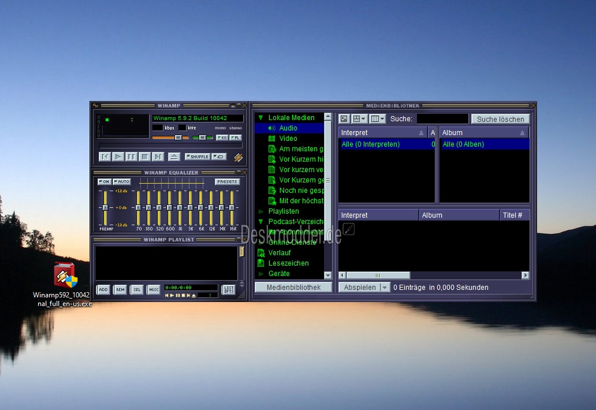
Task: Click the song seek bar in Winamp
Action: 170,146
